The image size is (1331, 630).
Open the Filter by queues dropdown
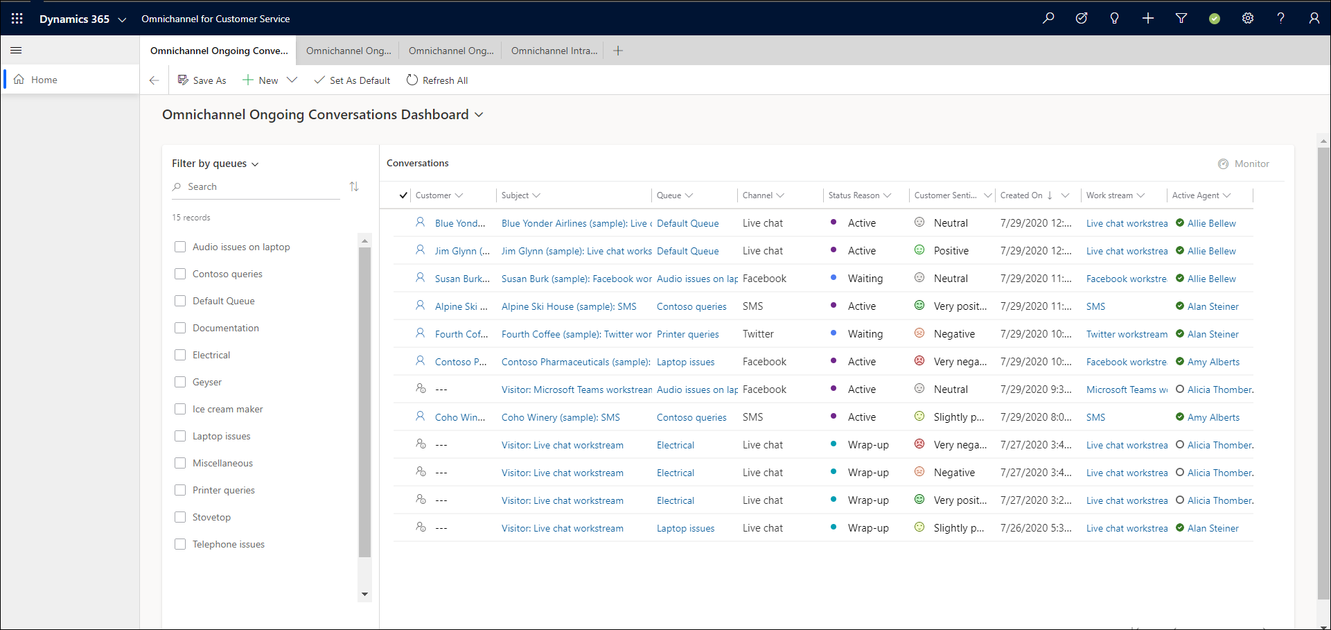(215, 164)
